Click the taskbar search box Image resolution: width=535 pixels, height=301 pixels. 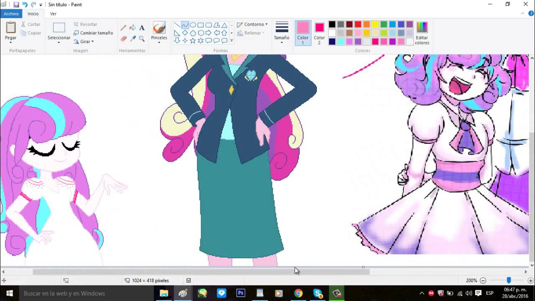pyautogui.click(x=87, y=293)
